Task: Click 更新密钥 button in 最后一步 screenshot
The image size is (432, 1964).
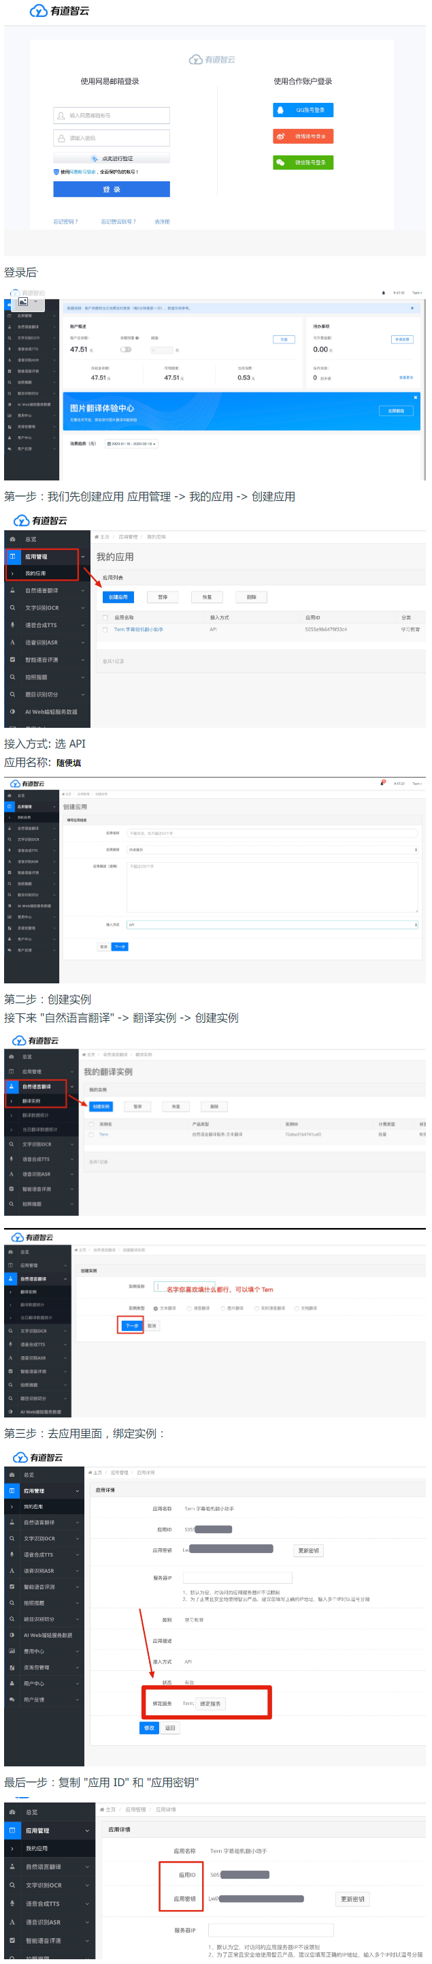Action: tap(352, 1899)
